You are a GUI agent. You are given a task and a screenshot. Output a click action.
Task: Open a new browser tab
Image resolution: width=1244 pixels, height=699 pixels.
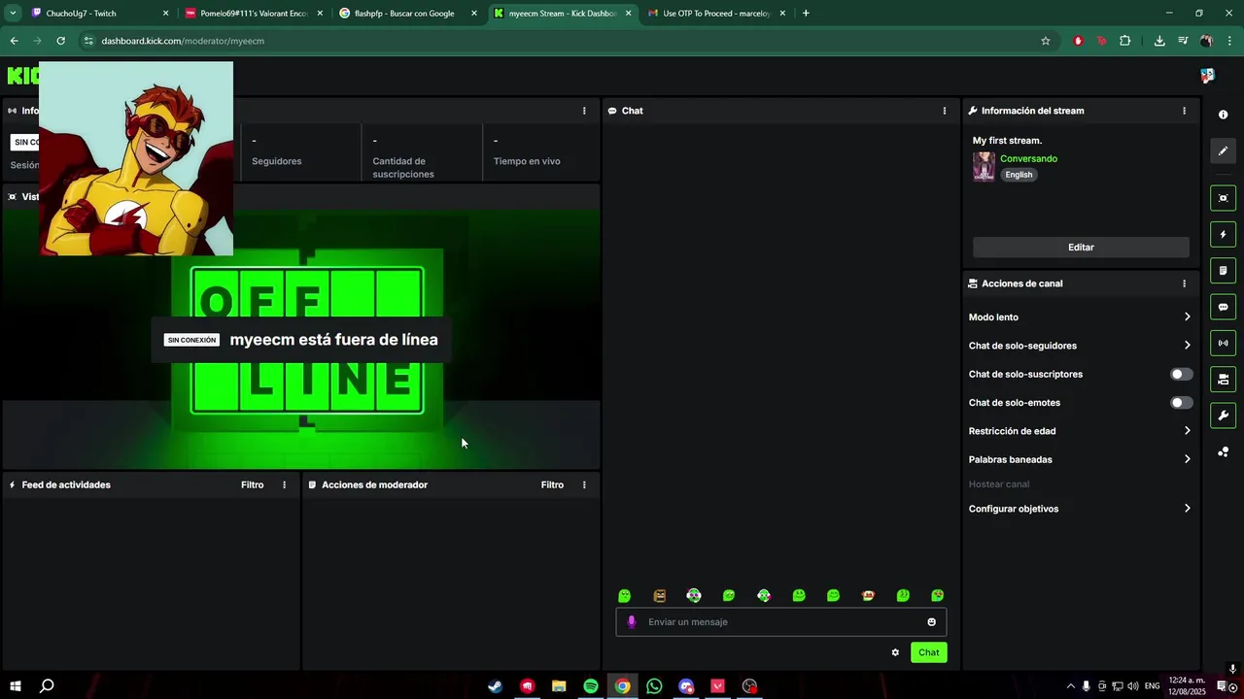pos(806,14)
